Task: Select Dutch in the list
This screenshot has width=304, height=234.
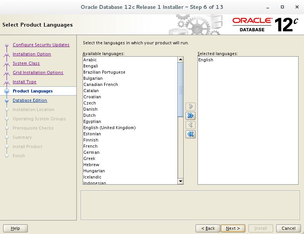Action: point(130,115)
